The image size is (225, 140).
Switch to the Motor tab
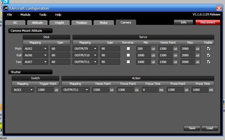104,23
